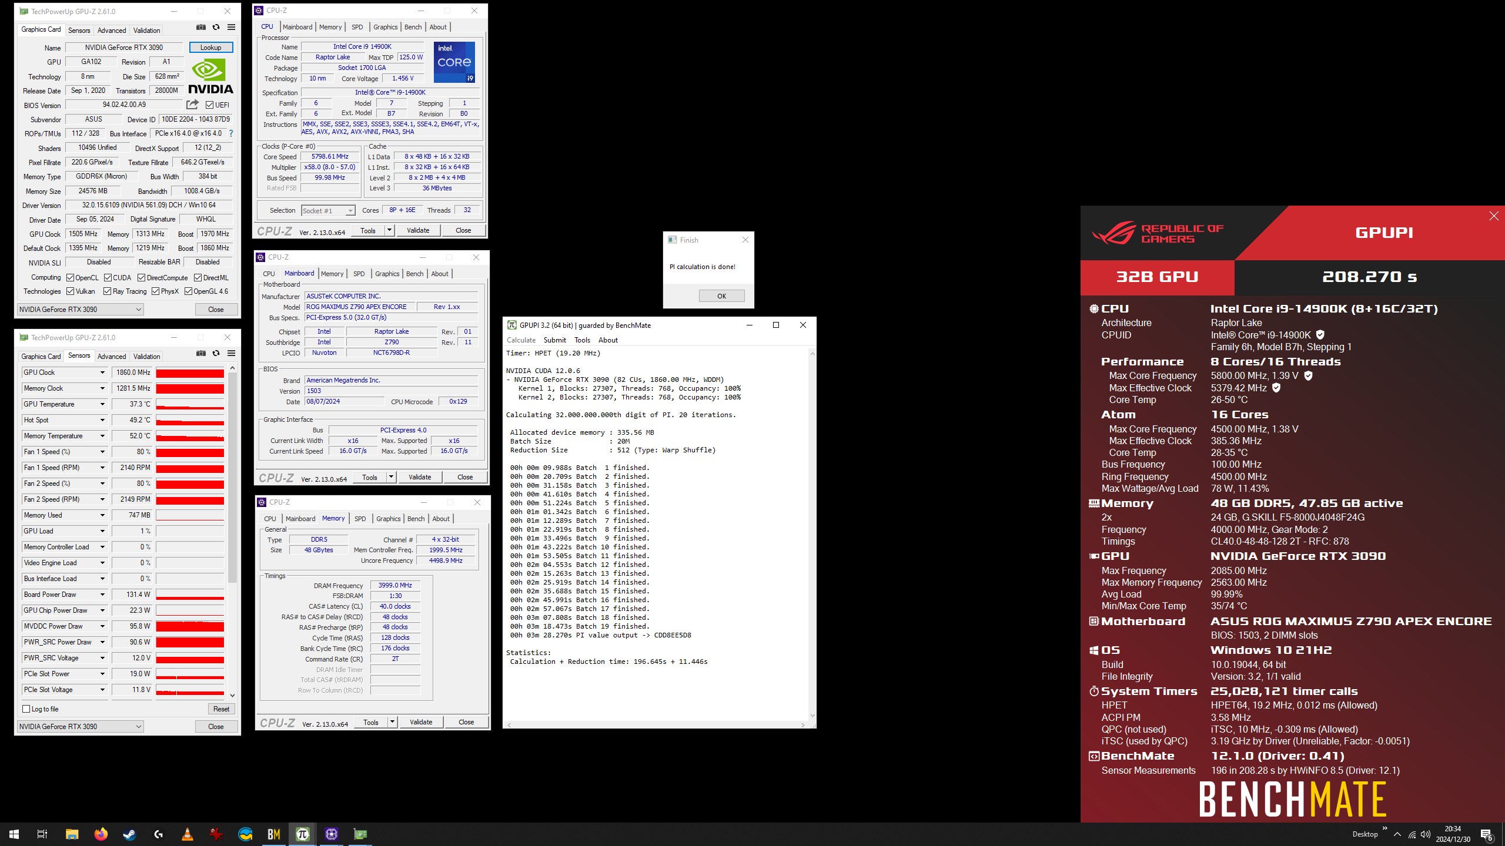Open GPU selector dropdown in top GPU-Z
Viewport: 1505px width, 846px height.
click(x=80, y=310)
